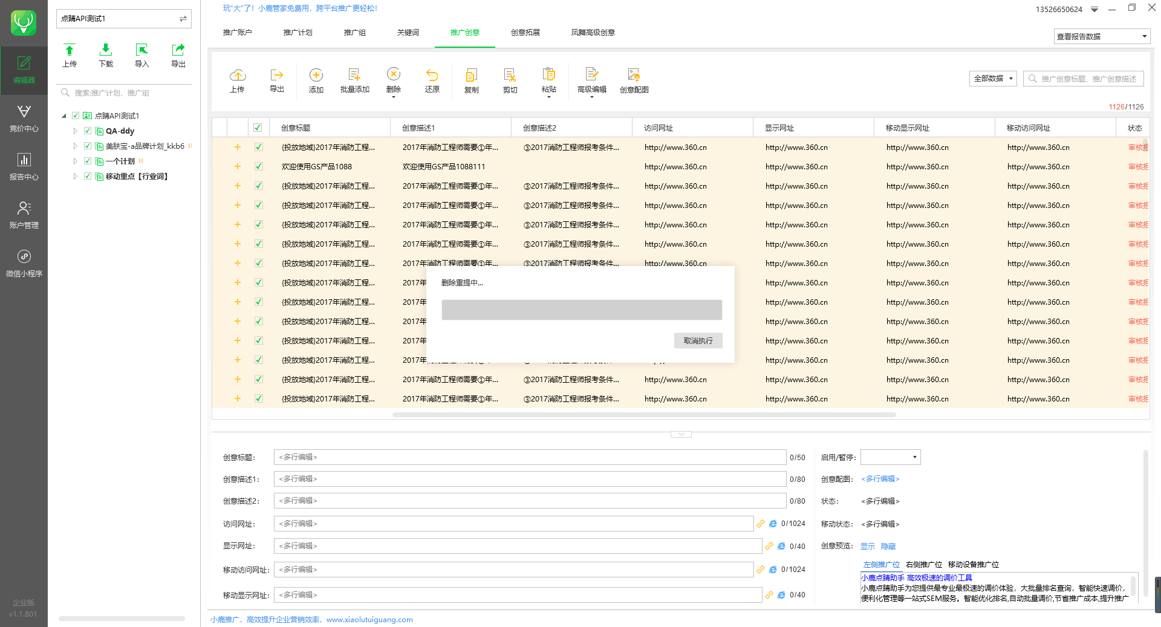Screen dimensions: 1161x627
Task: Switch to the 关键词 tab
Action: 408,33
